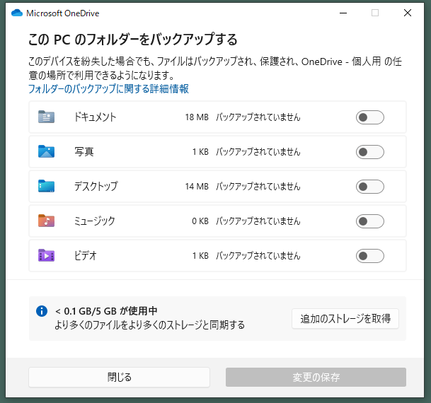Click the ビデオ folder icon
The width and height of the screenshot is (431, 403).
pos(46,255)
